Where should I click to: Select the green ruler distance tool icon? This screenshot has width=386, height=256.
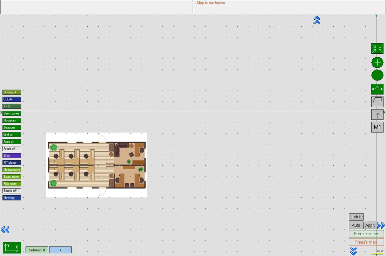click(x=377, y=89)
